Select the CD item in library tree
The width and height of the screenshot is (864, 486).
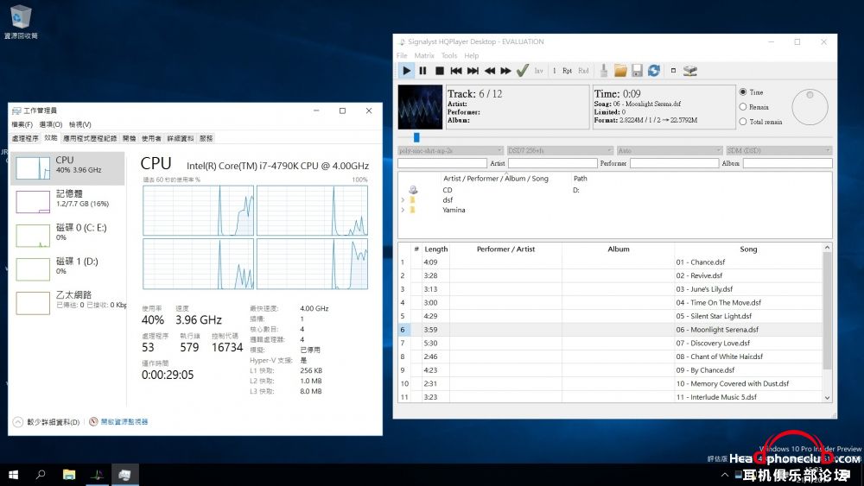pyautogui.click(x=448, y=190)
